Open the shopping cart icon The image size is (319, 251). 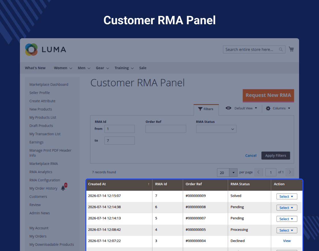pyautogui.click(x=291, y=49)
